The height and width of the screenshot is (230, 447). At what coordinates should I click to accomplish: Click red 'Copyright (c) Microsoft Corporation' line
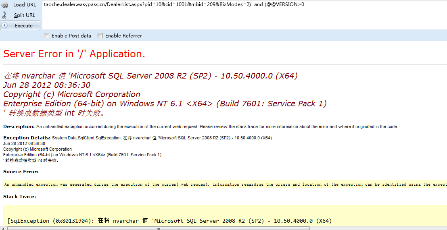[x=71, y=94]
